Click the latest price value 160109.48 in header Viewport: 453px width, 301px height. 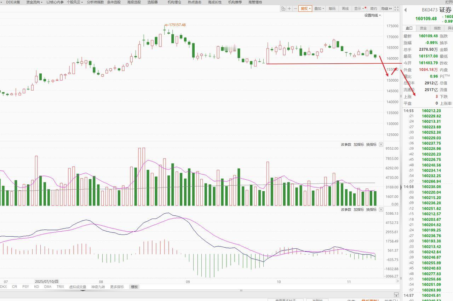click(426, 19)
